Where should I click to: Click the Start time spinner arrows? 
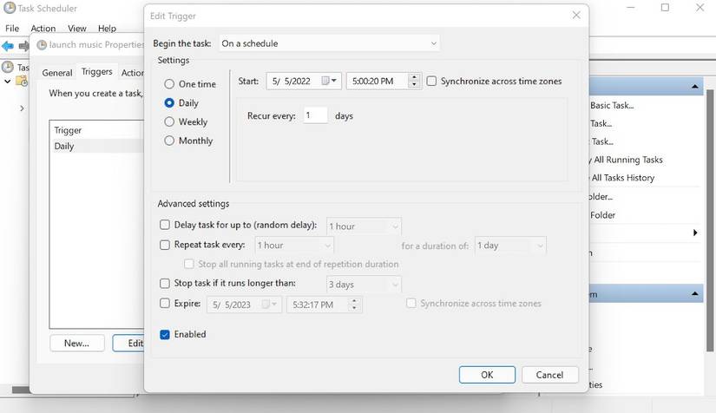[414, 82]
